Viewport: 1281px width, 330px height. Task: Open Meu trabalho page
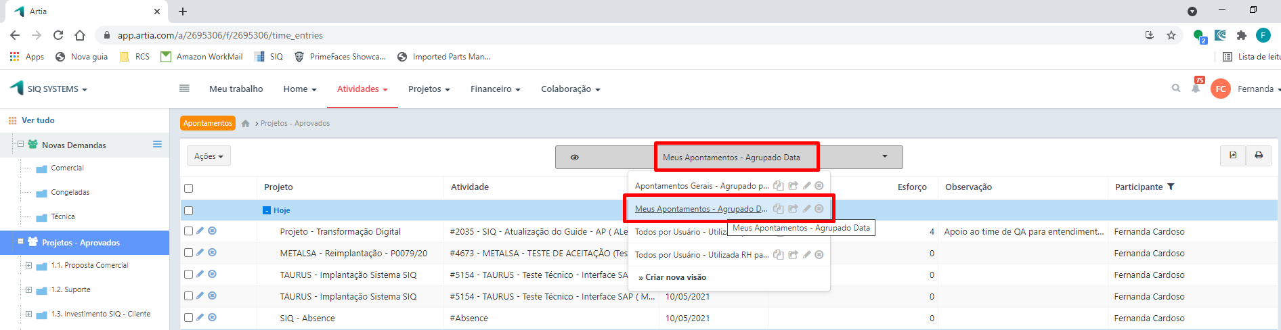pyautogui.click(x=236, y=89)
